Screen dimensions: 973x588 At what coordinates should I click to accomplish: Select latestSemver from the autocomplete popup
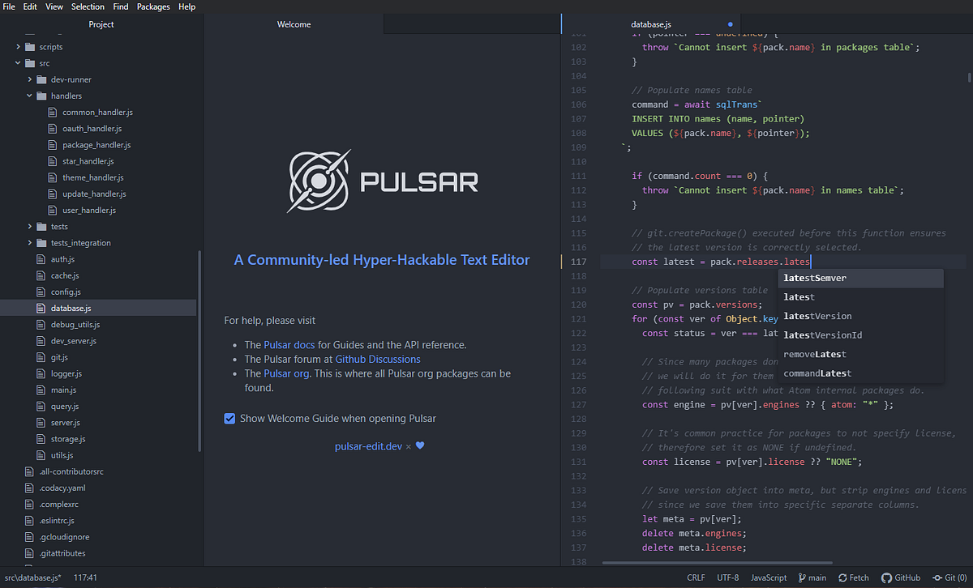pyautogui.click(x=814, y=278)
